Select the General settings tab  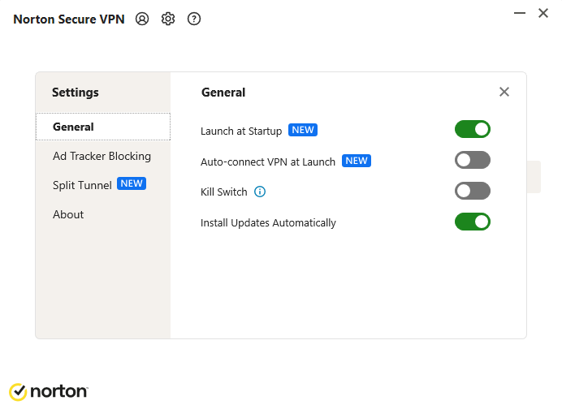point(74,127)
